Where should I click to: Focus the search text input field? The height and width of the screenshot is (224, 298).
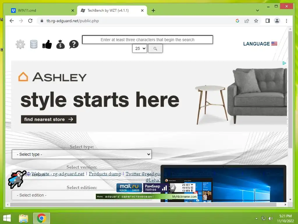(148, 40)
